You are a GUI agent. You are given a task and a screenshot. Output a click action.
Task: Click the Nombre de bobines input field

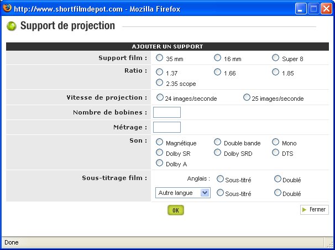167,112
